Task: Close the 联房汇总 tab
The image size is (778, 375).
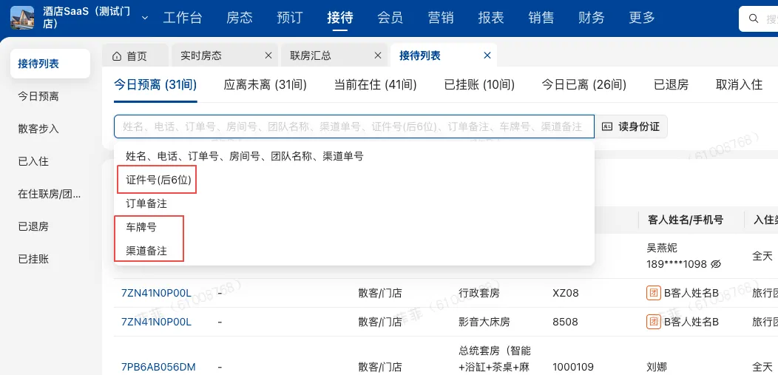Action: (x=378, y=55)
